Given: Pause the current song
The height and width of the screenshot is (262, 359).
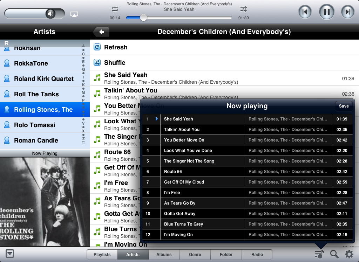Looking at the screenshot, I should click(326, 12).
